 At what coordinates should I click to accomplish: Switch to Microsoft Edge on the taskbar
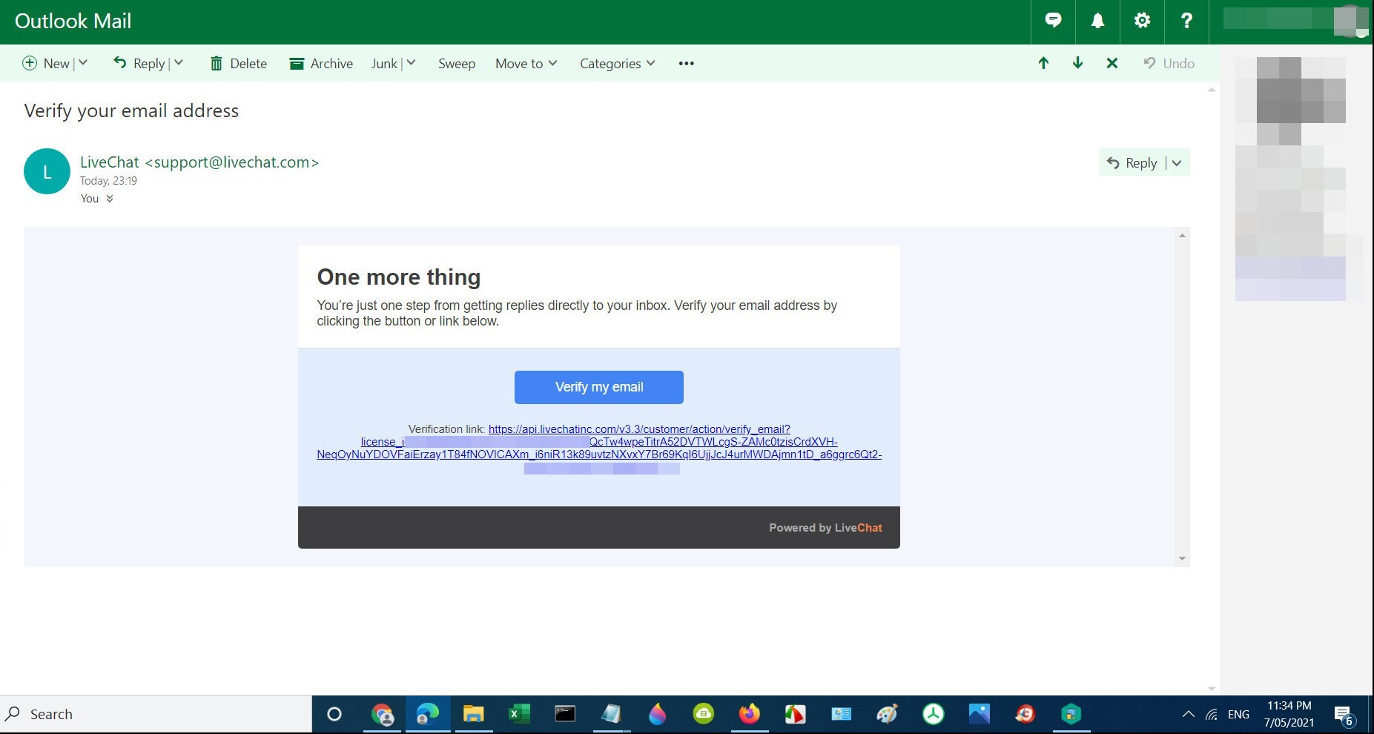click(x=428, y=715)
